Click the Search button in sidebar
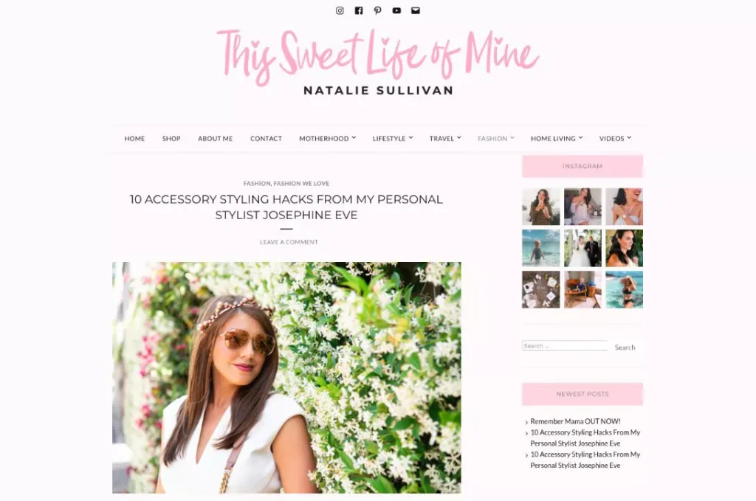 (x=625, y=348)
